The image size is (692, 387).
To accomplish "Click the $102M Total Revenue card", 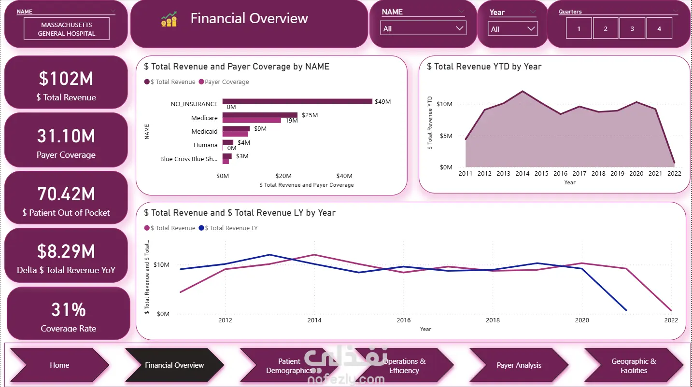I will pyautogui.click(x=66, y=82).
